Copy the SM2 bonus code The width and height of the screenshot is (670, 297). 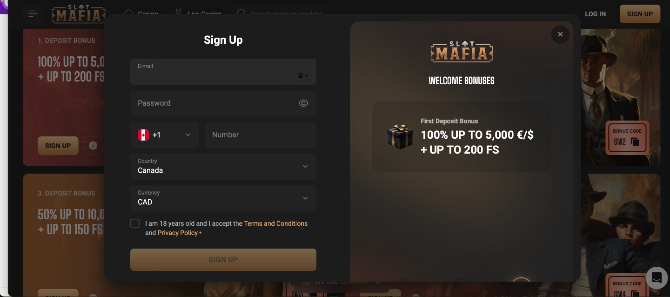click(x=636, y=142)
